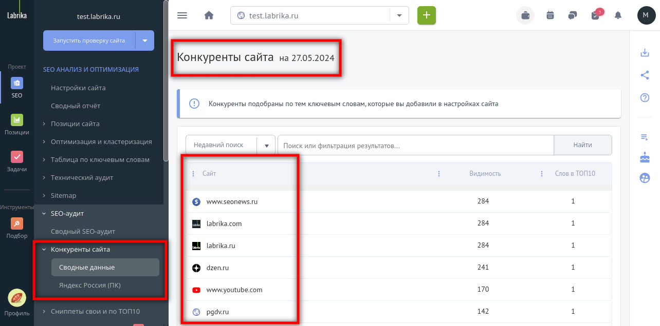Open the tasks icon with red badge
660x326 pixels.
pos(596,15)
